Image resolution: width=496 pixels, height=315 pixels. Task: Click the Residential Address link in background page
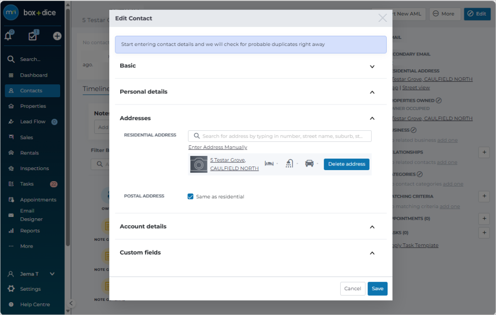click(x=432, y=79)
